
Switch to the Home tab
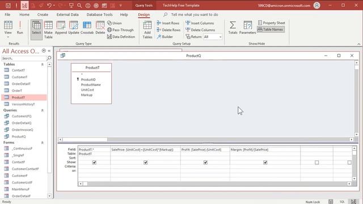[24, 14]
